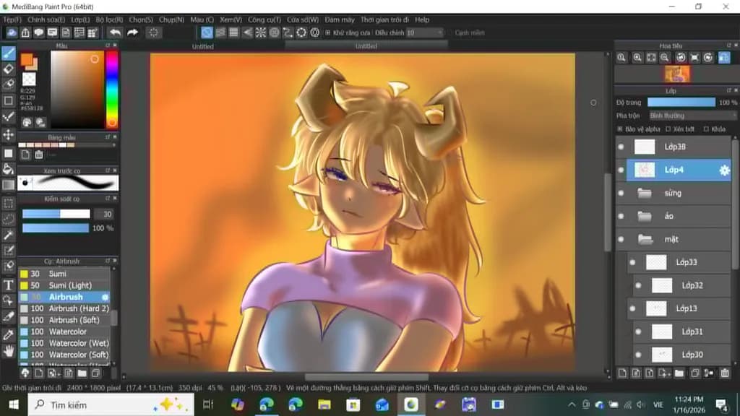Show hidden system tray icons chevron
Viewport: 740px width, 416px height.
pos(572,404)
